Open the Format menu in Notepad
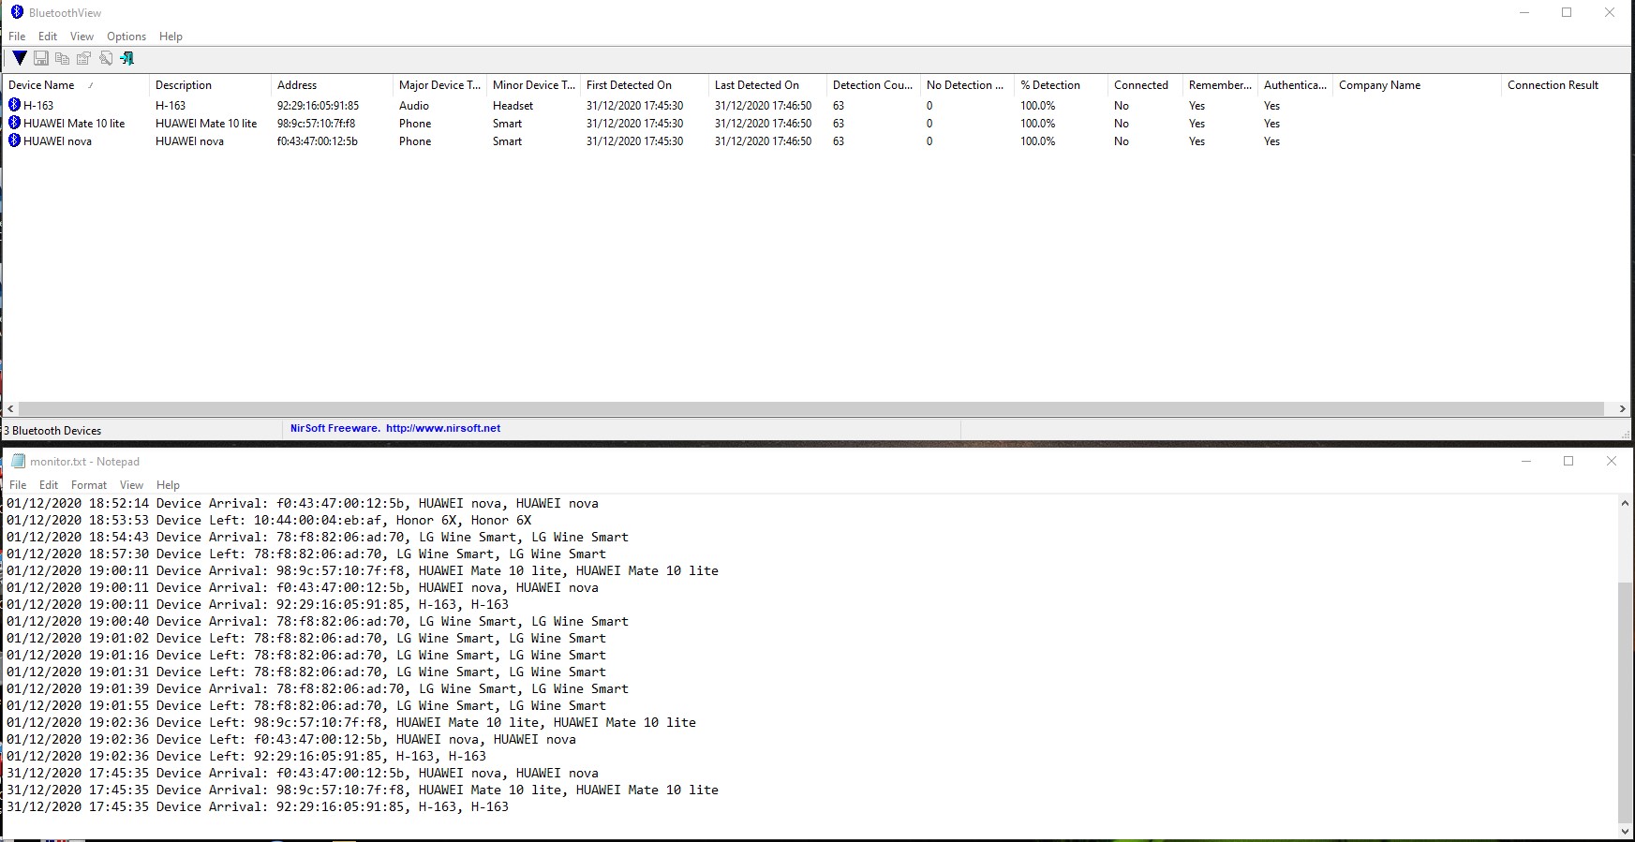 89,485
